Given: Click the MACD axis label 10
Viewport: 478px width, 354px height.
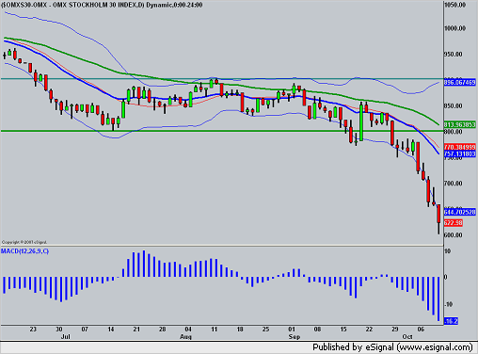Looking at the screenshot, I should 448,251.
